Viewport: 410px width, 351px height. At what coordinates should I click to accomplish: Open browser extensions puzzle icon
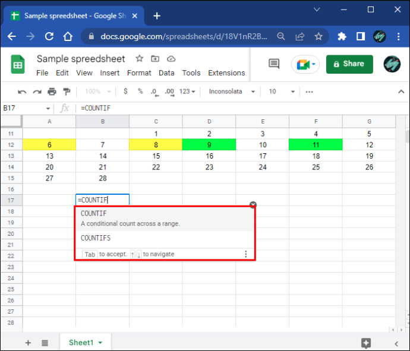(342, 36)
